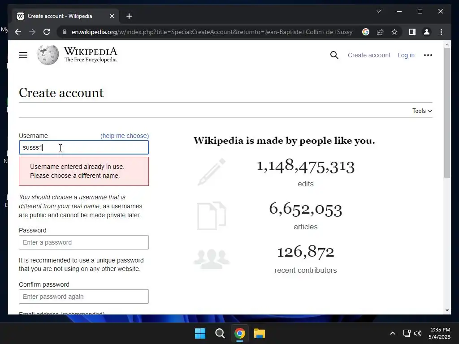Open the Windows Start menu
The image size is (459, 344).
pyautogui.click(x=200, y=333)
